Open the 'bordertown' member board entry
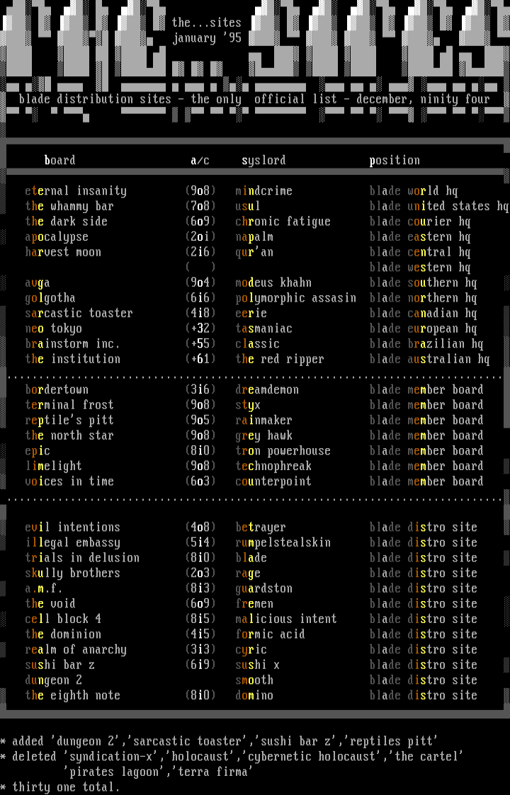510x795 pixels. tap(57, 390)
